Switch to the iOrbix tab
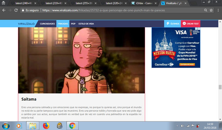Viewport: 222px width, 130px height. click(x=144, y=3)
